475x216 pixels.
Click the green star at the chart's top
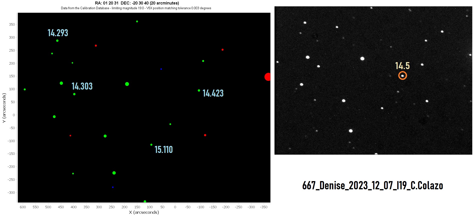pyautogui.click(x=137, y=21)
